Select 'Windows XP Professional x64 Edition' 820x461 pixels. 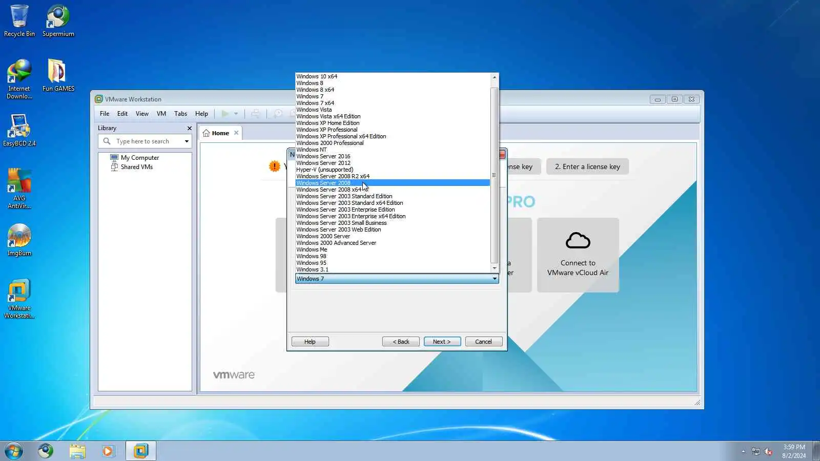(393, 136)
